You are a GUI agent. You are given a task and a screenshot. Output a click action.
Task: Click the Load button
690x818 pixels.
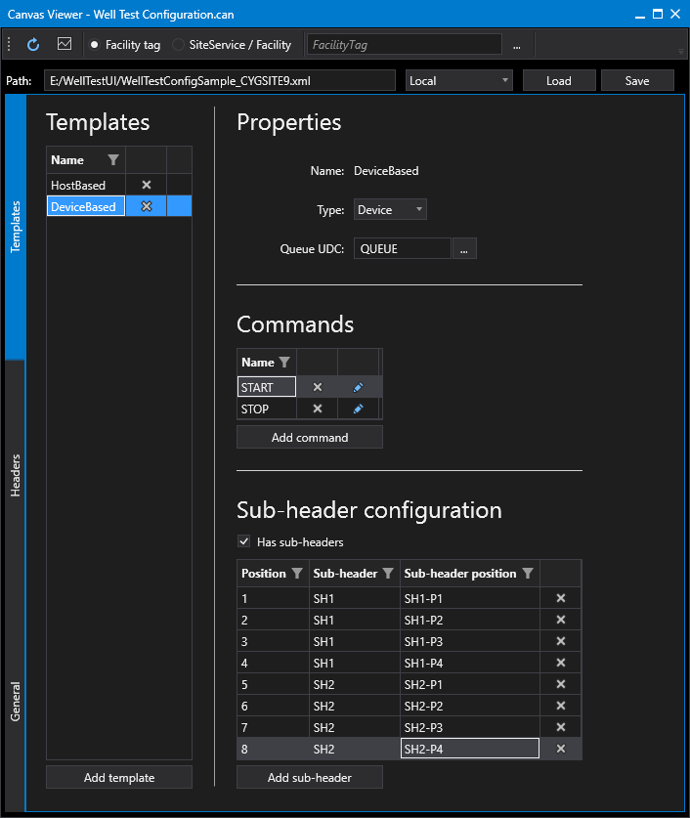pos(559,81)
